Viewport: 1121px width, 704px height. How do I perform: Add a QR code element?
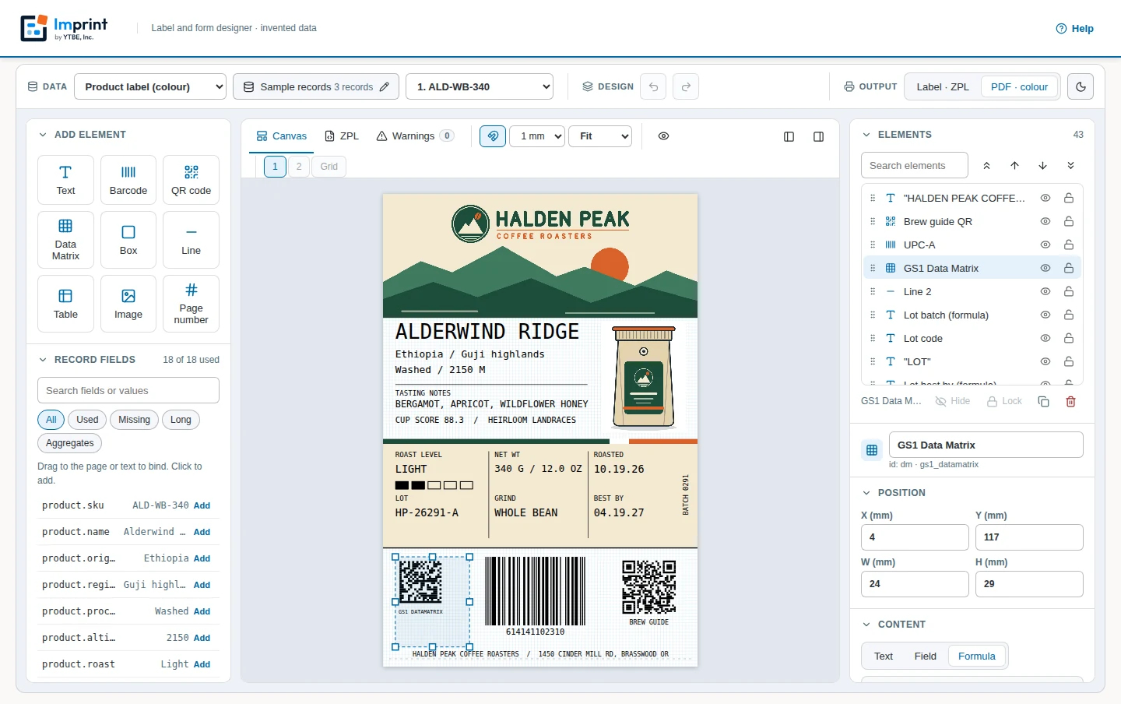point(191,180)
